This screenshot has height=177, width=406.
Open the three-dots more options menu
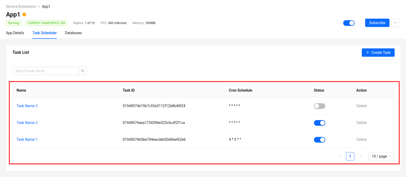(396, 23)
